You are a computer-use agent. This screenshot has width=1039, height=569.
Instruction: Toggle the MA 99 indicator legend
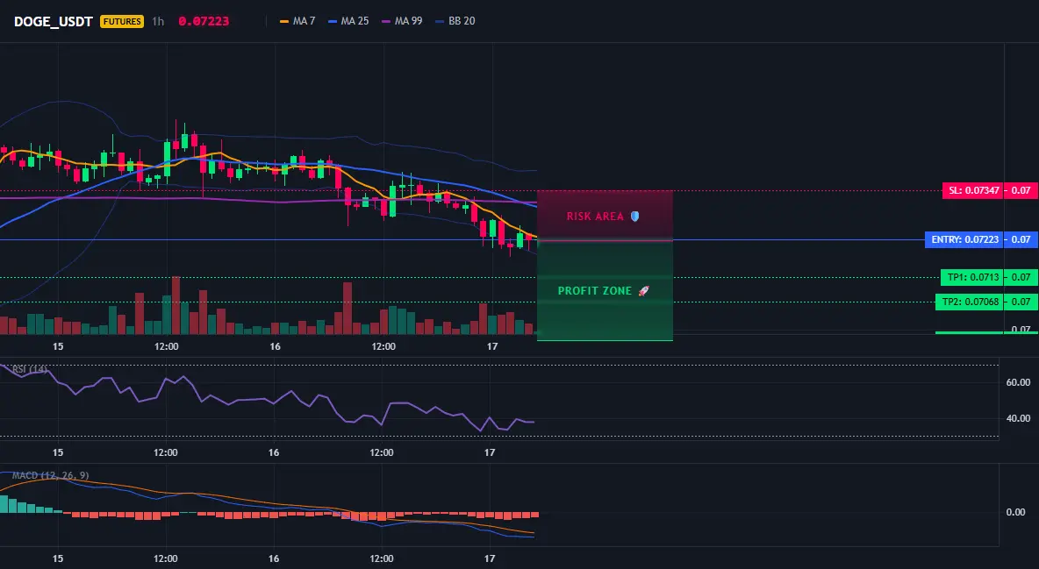point(402,21)
